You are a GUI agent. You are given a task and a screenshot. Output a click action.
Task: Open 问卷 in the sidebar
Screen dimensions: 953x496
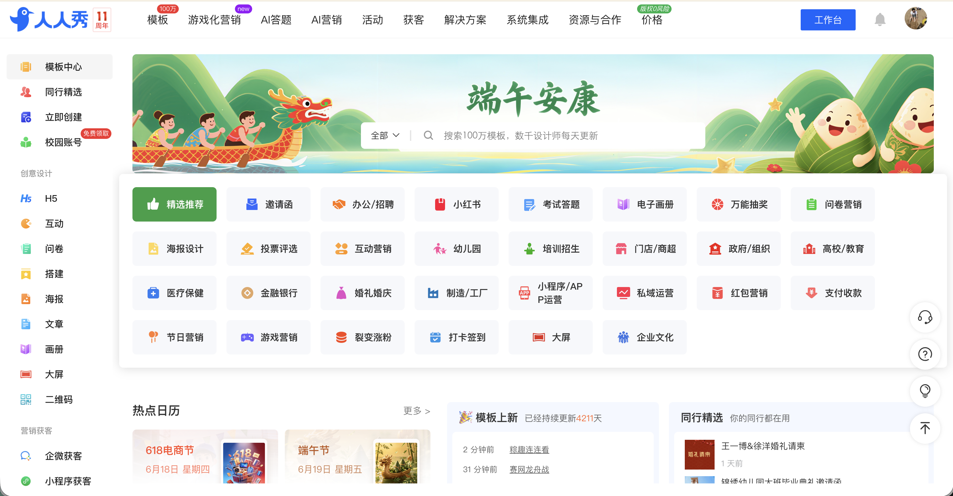click(59, 249)
